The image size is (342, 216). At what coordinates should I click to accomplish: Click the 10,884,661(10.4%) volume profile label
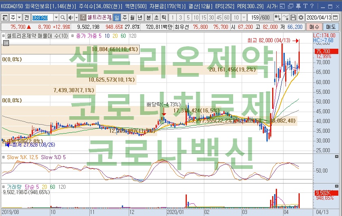coord(115,49)
